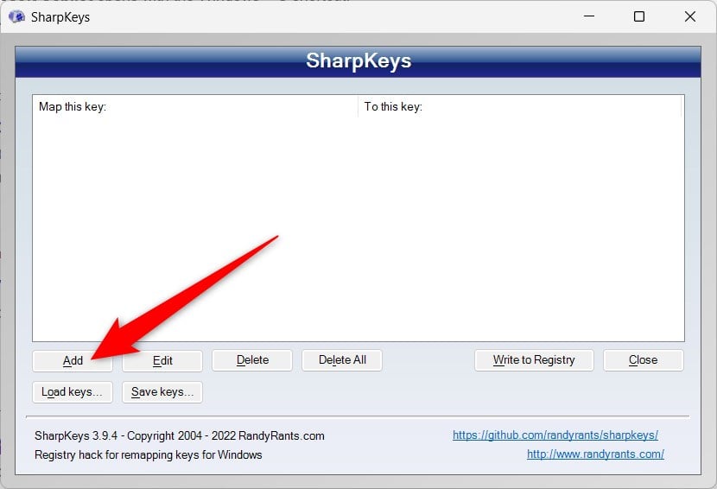
Task: Click the 'SharpKeys 3.9.4 - Copyright' text
Action: coord(105,435)
